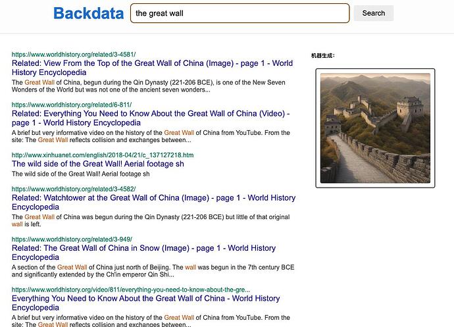Open "The Great Wall of China in Snow" result

(144, 253)
